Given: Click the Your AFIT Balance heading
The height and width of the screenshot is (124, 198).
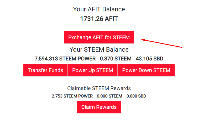Looking at the screenshot, I should tap(99, 9).
